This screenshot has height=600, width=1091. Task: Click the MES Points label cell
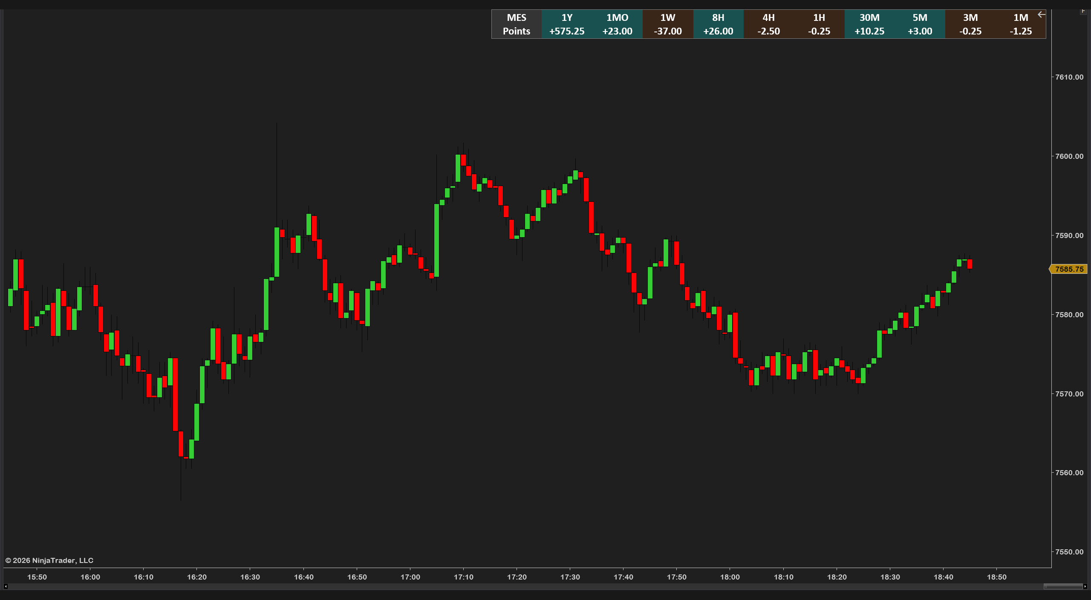(x=517, y=24)
